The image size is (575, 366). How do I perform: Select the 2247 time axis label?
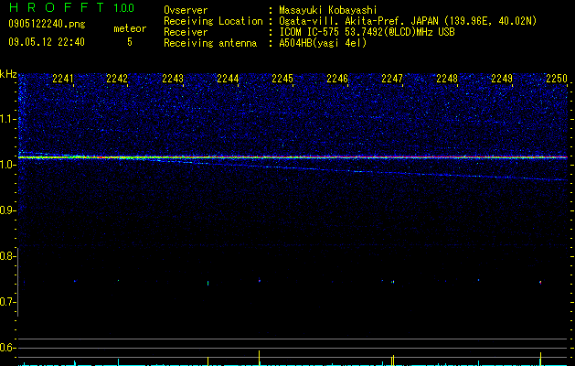click(392, 78)
